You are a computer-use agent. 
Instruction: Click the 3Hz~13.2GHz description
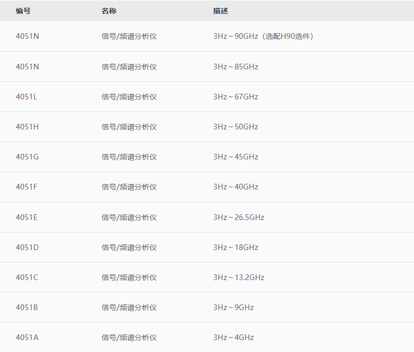pyautogui.click(x=239, y=277)
